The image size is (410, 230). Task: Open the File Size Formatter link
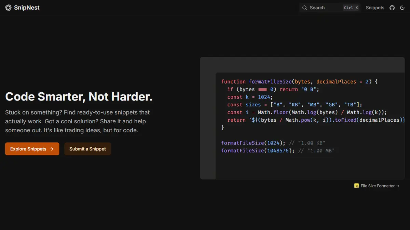pyautogui.click(x=377, y=186)
